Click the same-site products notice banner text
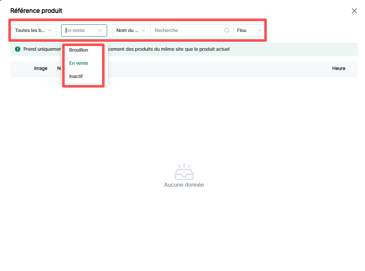 pos(171,49)
